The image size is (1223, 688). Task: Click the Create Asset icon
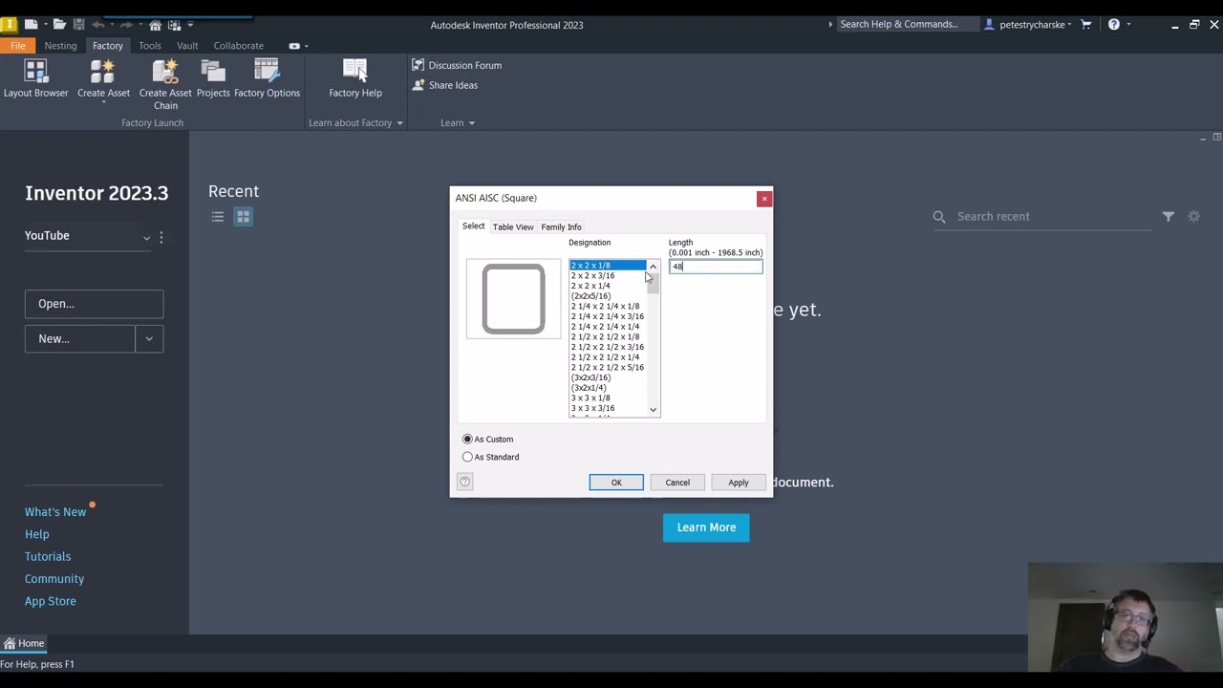tap(103, 73)
